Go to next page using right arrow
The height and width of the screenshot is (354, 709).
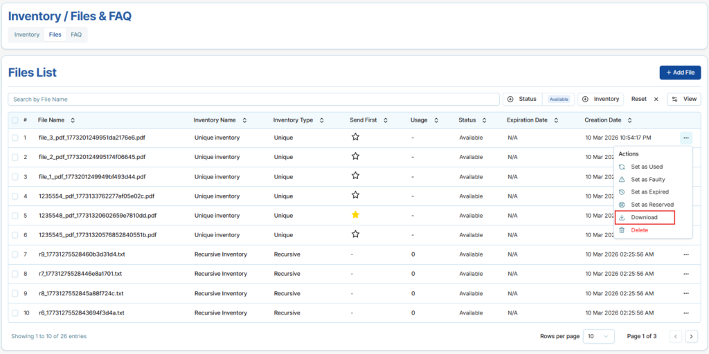691,337
